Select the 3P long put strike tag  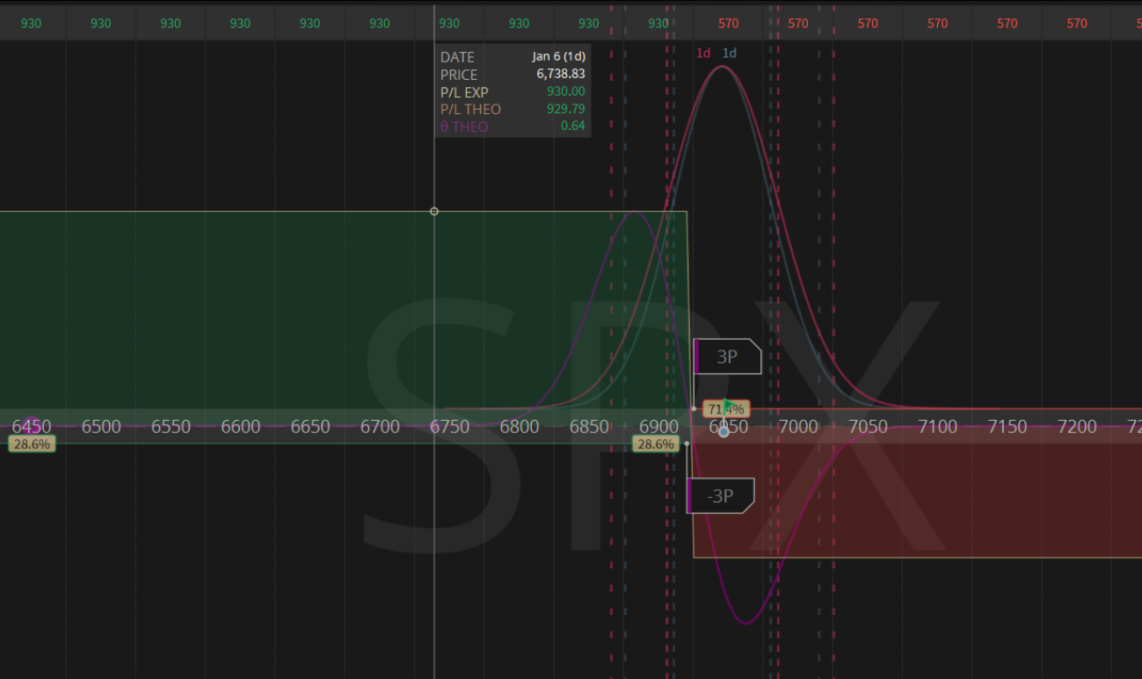tap(727, 357)
